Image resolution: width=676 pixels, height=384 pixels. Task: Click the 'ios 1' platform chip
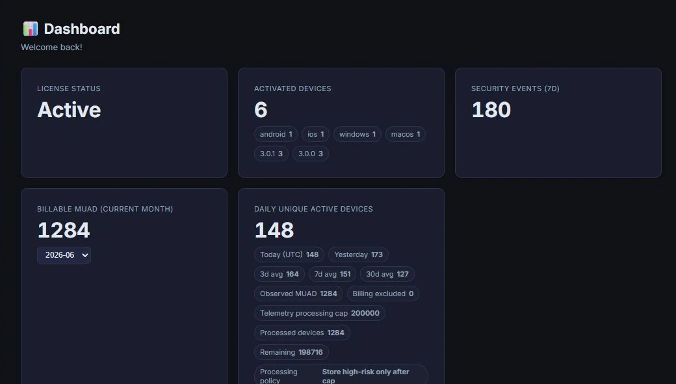316,134
